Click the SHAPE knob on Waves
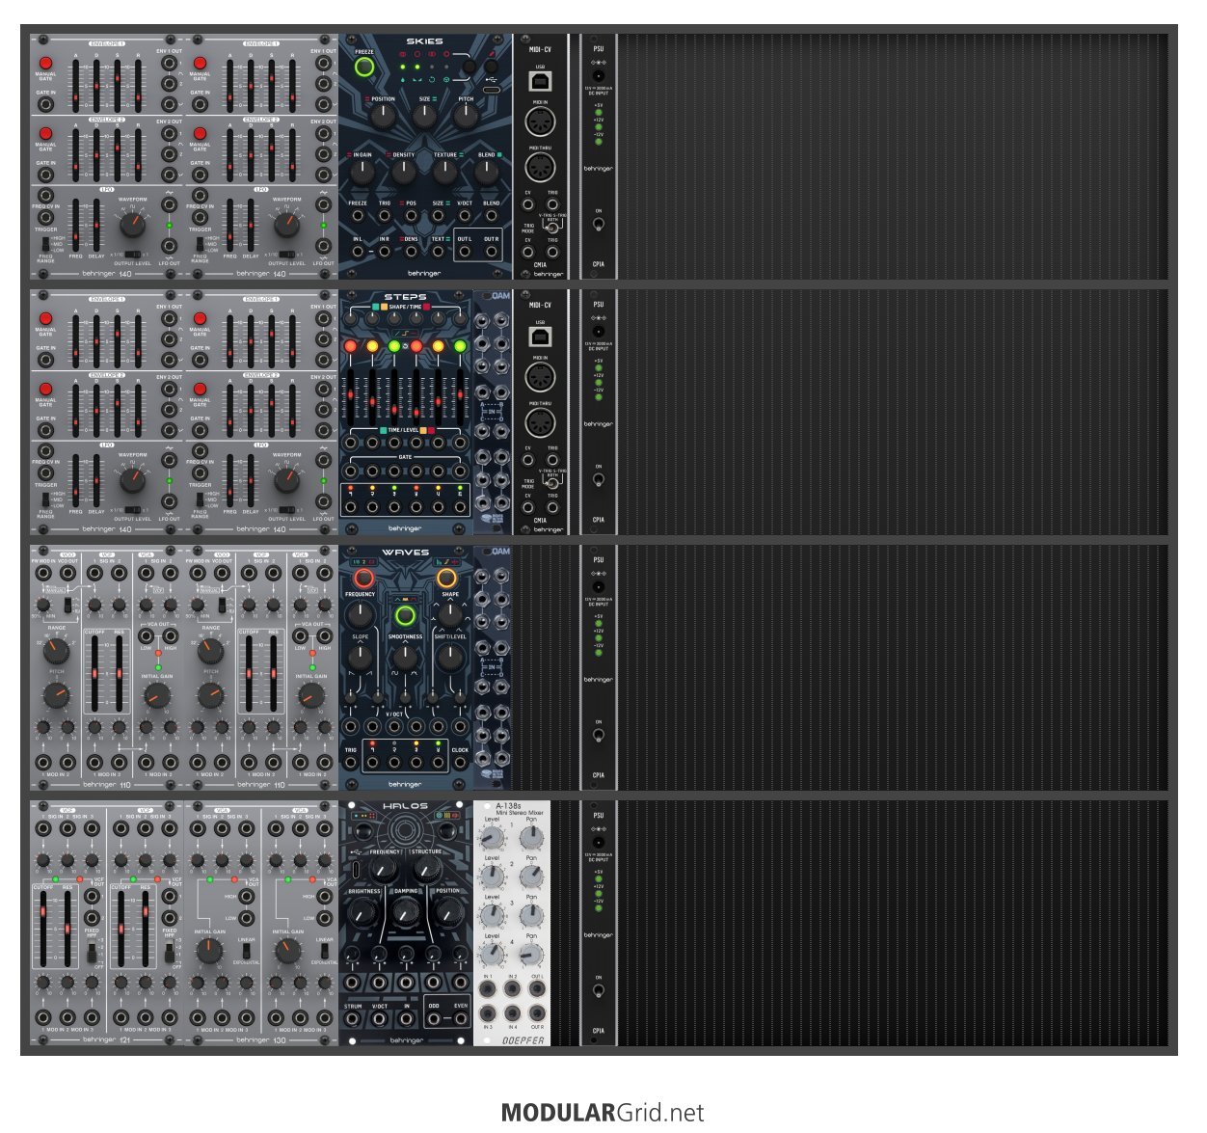This screenshot has width=1207, height=1133. [x=450, y=614]
